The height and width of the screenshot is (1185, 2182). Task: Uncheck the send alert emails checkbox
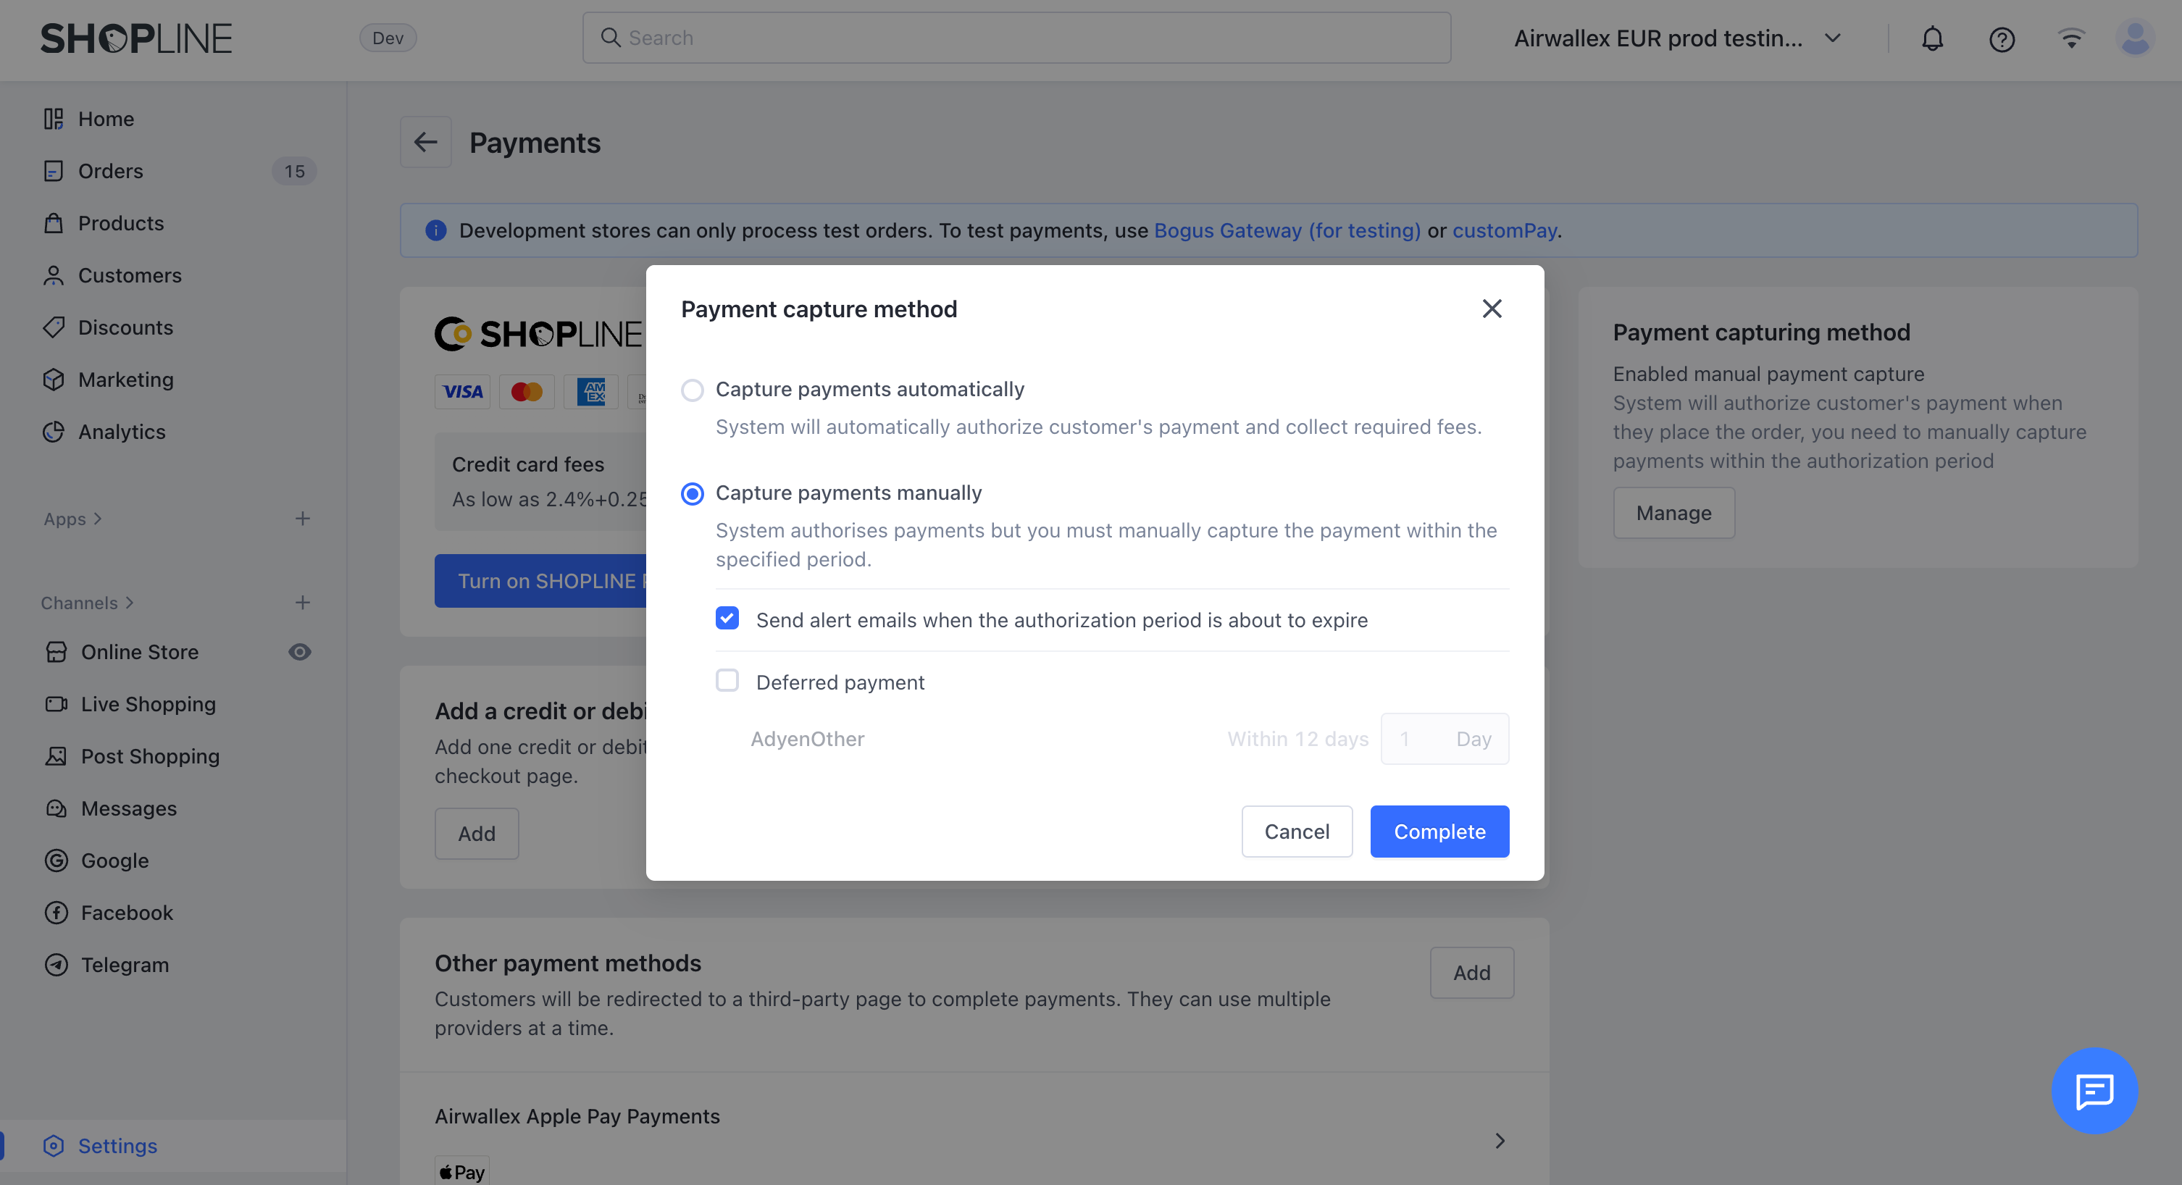(727, 619)
